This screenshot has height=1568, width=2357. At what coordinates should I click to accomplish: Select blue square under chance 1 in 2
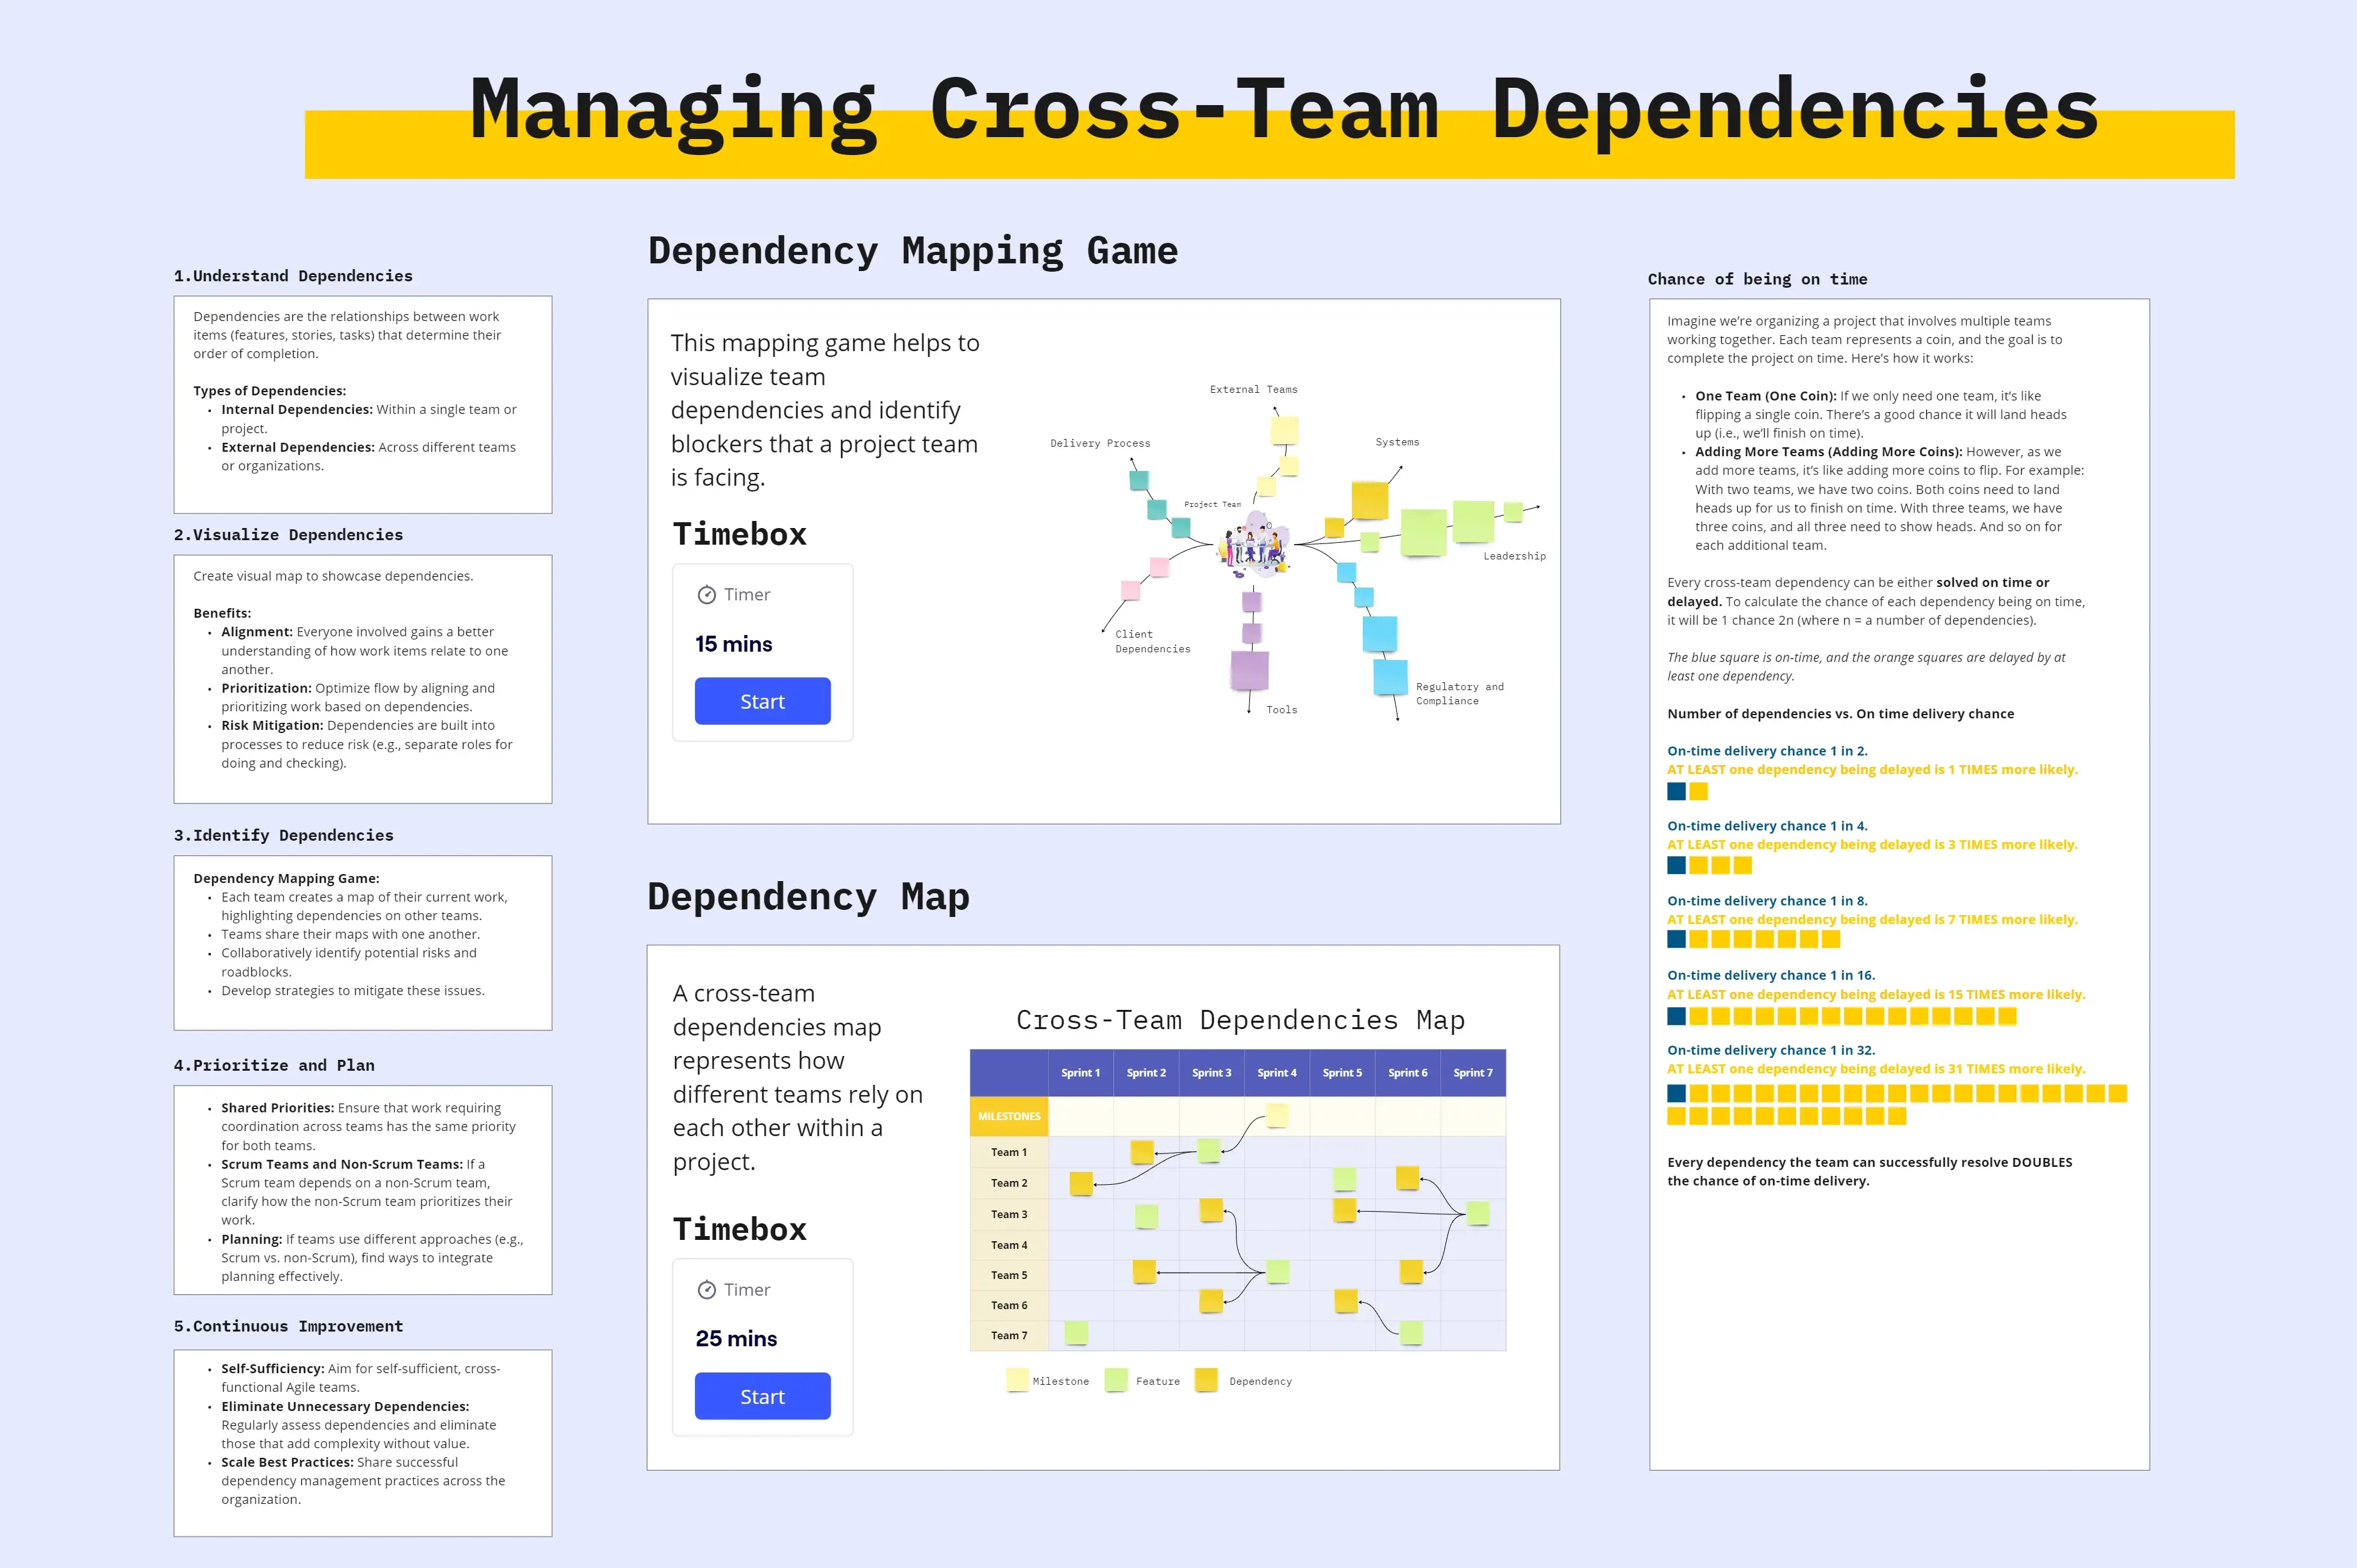[x=1677, y=791]
